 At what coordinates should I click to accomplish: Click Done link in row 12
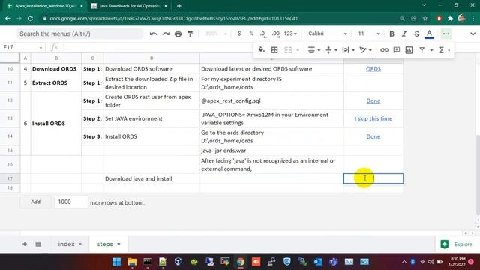(x=373, y=100)
